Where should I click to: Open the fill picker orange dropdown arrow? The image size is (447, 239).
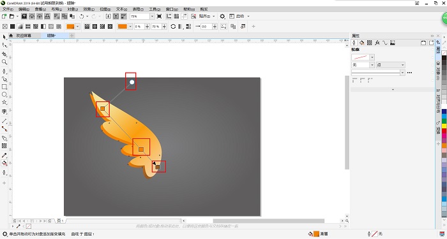78,27
